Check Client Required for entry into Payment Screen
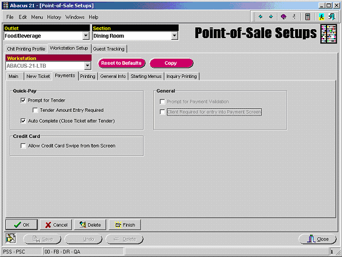 [x=162, y=112]
